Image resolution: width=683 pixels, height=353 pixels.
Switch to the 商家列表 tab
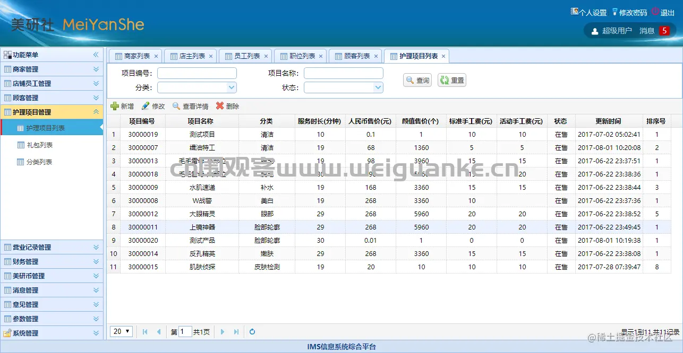pyautogui.click(x=135, y=56)
